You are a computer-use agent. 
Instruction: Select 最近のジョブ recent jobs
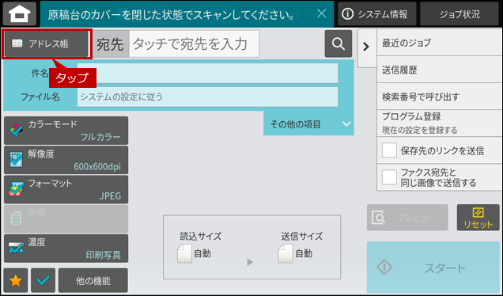point(439,43)
